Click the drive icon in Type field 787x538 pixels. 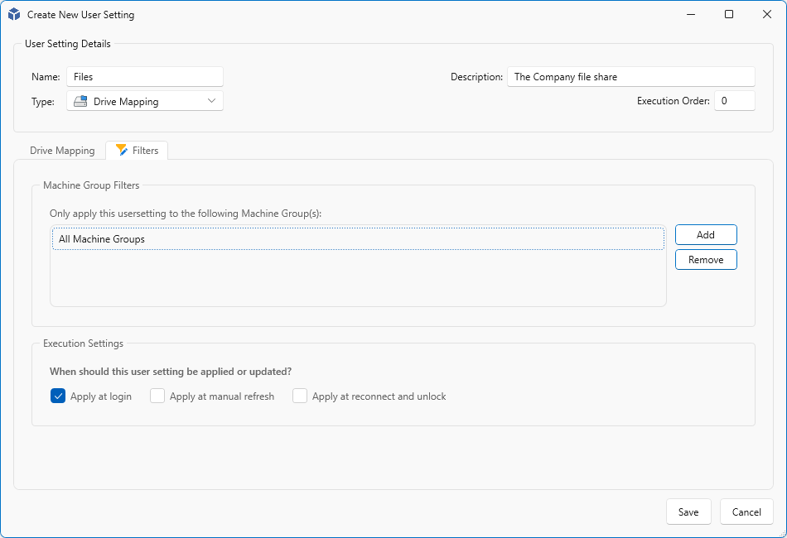coord(80,101)
